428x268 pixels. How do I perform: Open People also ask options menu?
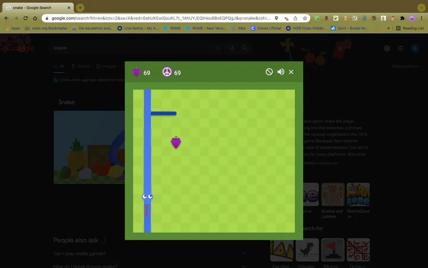coord(105,240)
